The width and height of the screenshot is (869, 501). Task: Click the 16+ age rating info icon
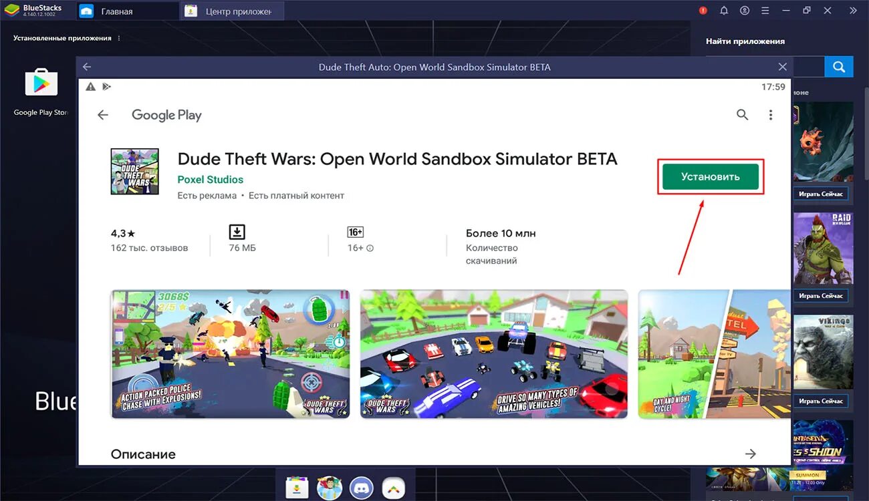[370, 248]
